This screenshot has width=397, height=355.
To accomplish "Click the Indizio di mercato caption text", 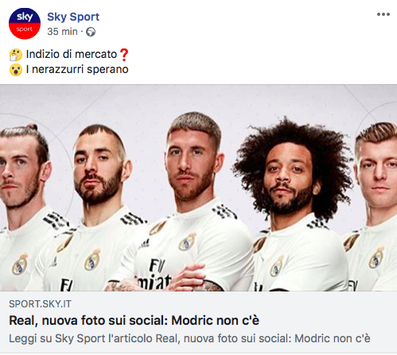I will click(72, 54).
